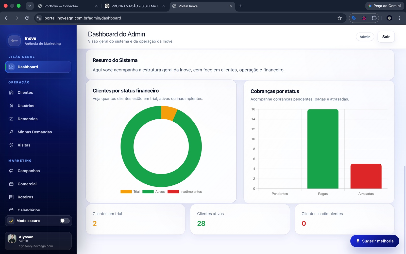
Task: Click the Clientes em trial card
Action: 136,219
